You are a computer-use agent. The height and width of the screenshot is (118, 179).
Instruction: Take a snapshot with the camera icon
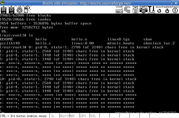tap(144, 9)
